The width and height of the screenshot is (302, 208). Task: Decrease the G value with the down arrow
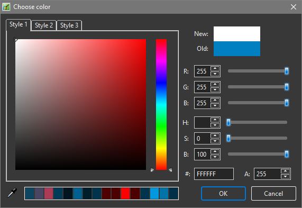click(x=215, y=89)
